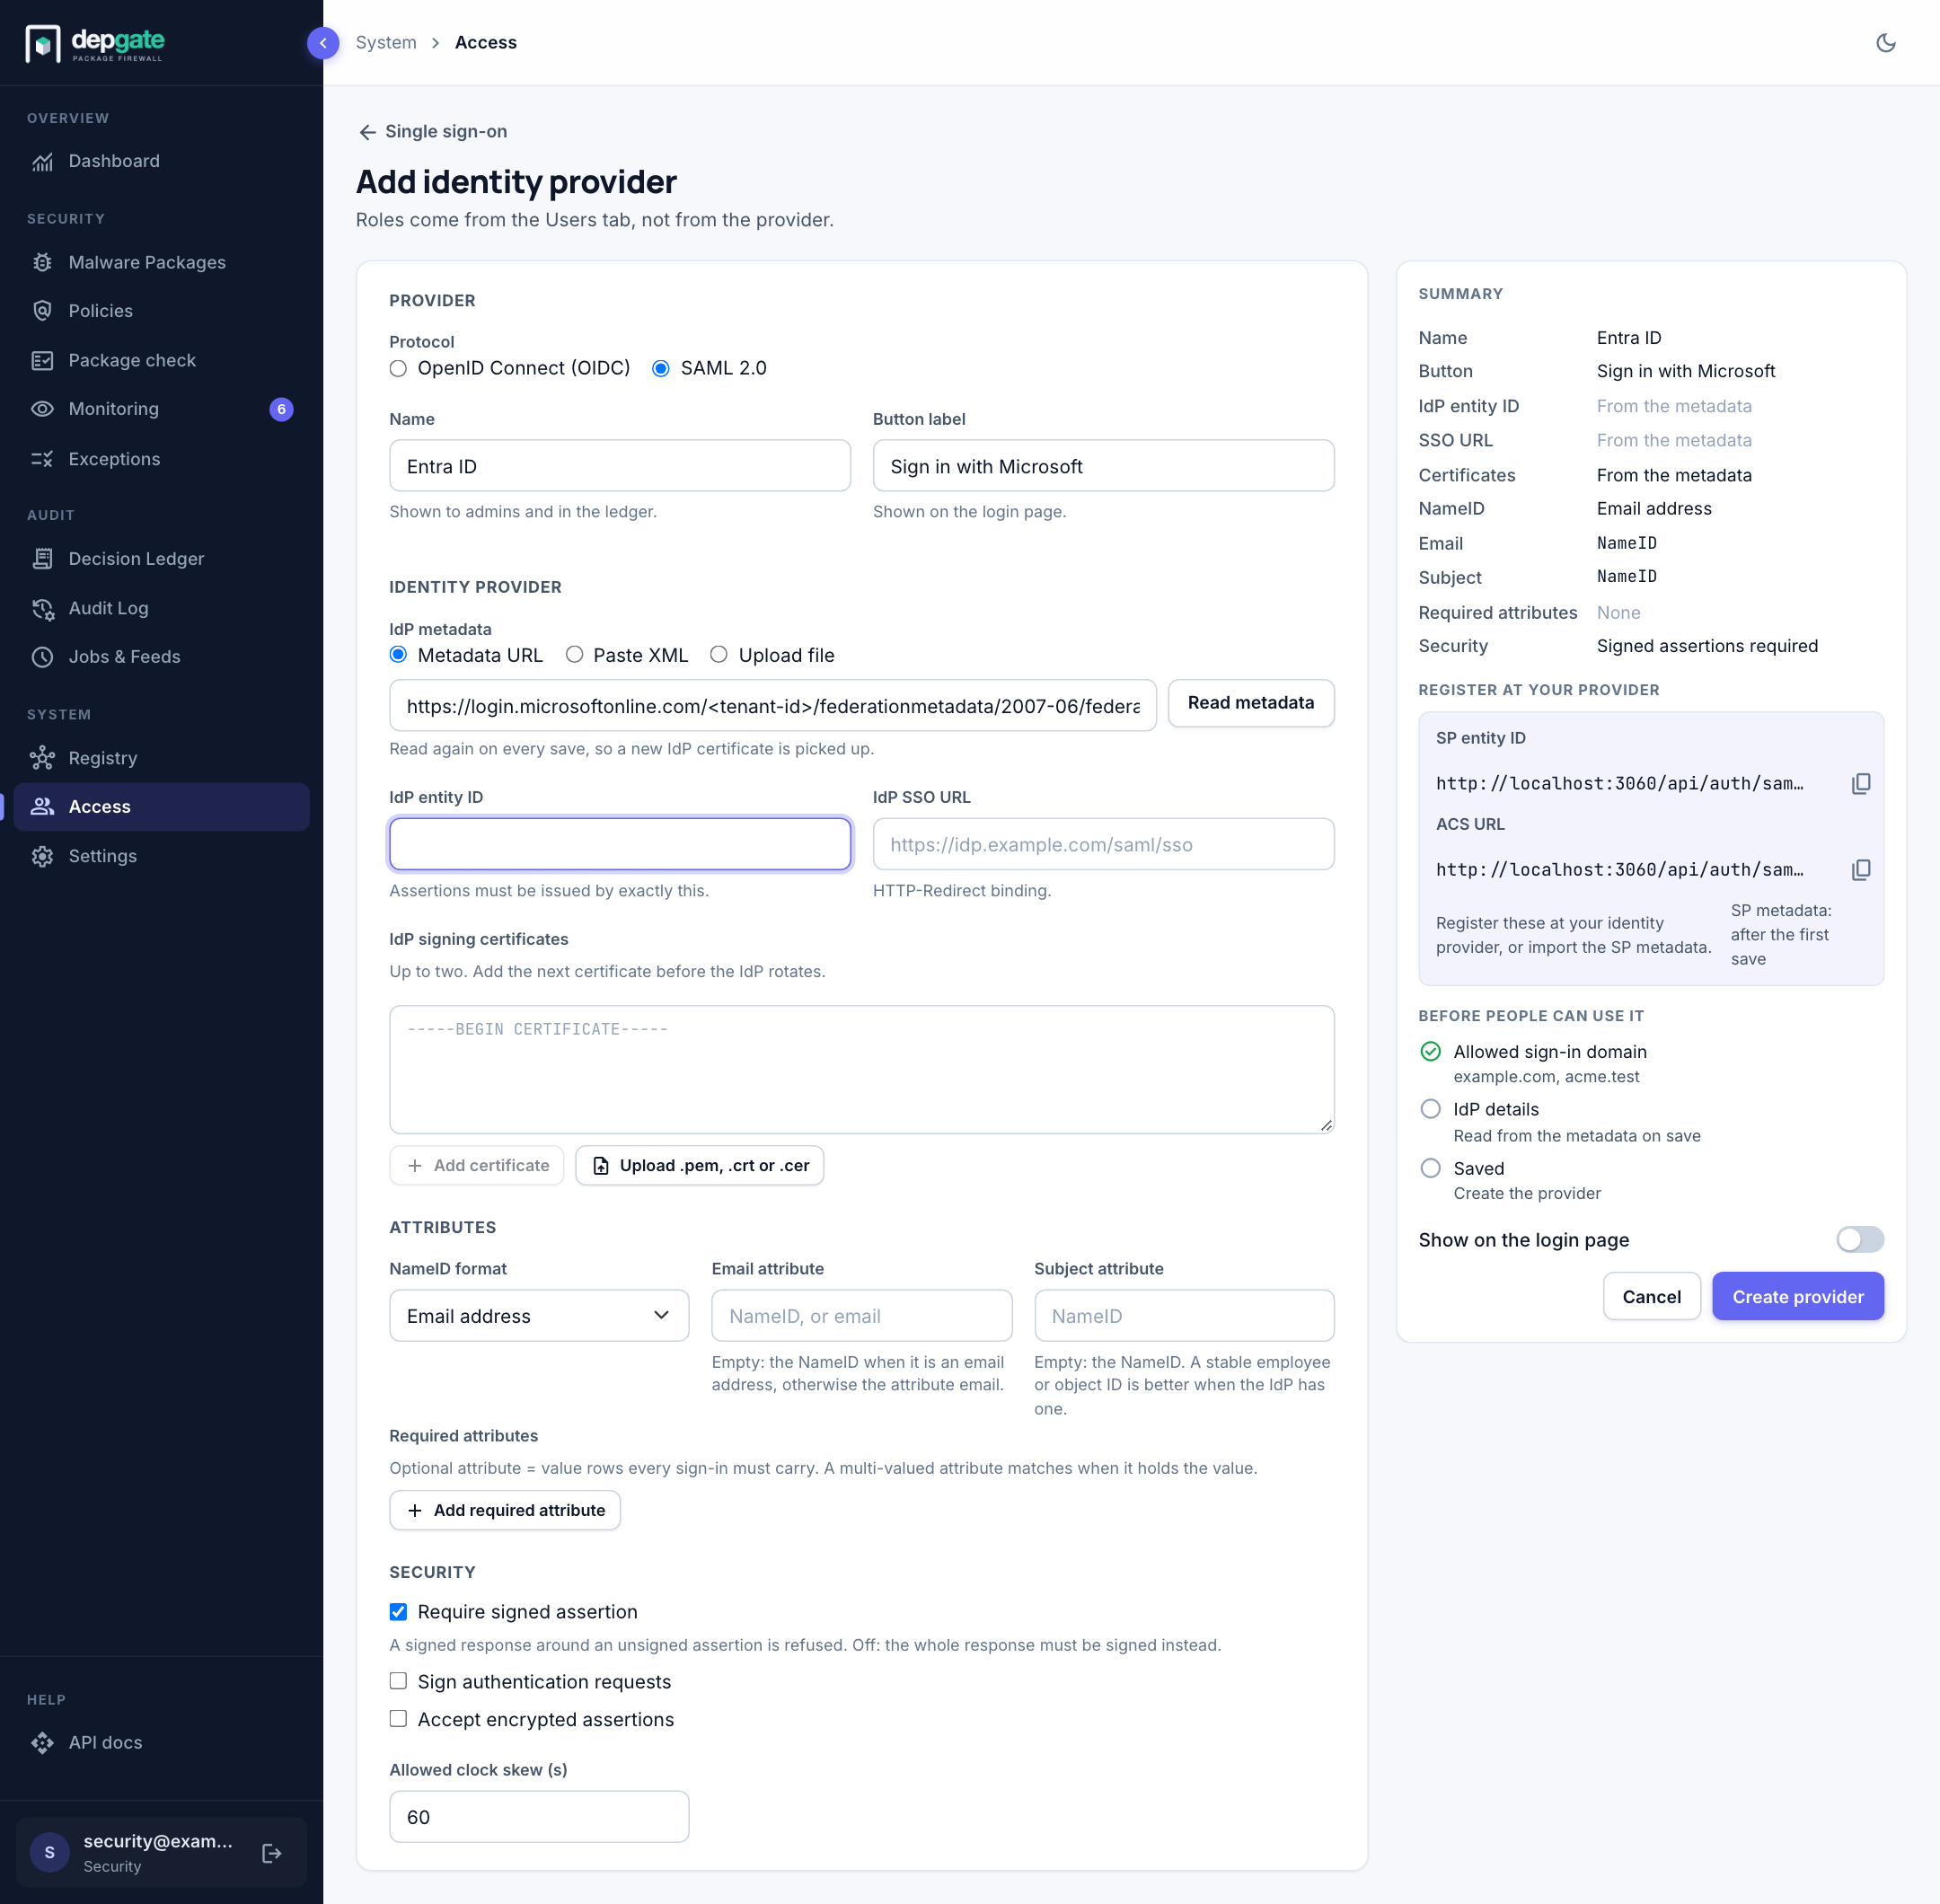Image resolution: width=1940 pixels, height=1904 pixels.
Task: Click the Jobs & Feeds clock icon
Action: 42,657
